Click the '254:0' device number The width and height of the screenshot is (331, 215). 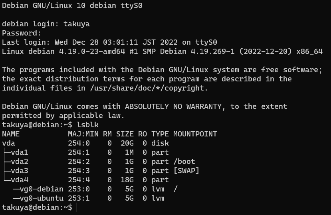pos(79,143)
